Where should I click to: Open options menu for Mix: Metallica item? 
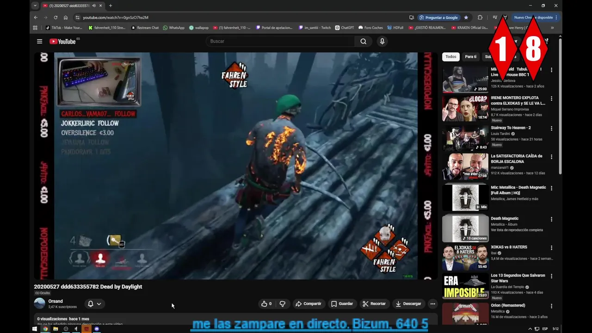(x=551, y=188)
